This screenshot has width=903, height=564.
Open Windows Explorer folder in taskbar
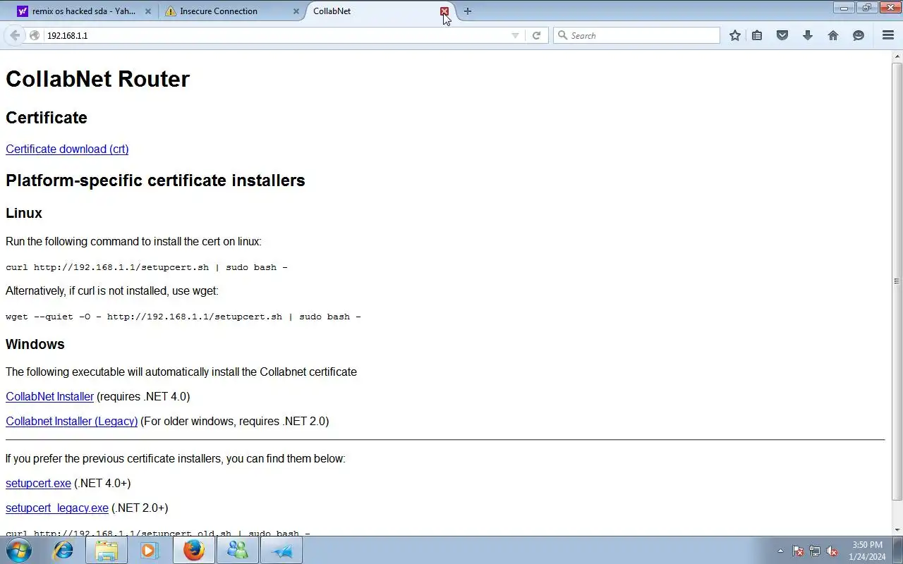(107, 550)
